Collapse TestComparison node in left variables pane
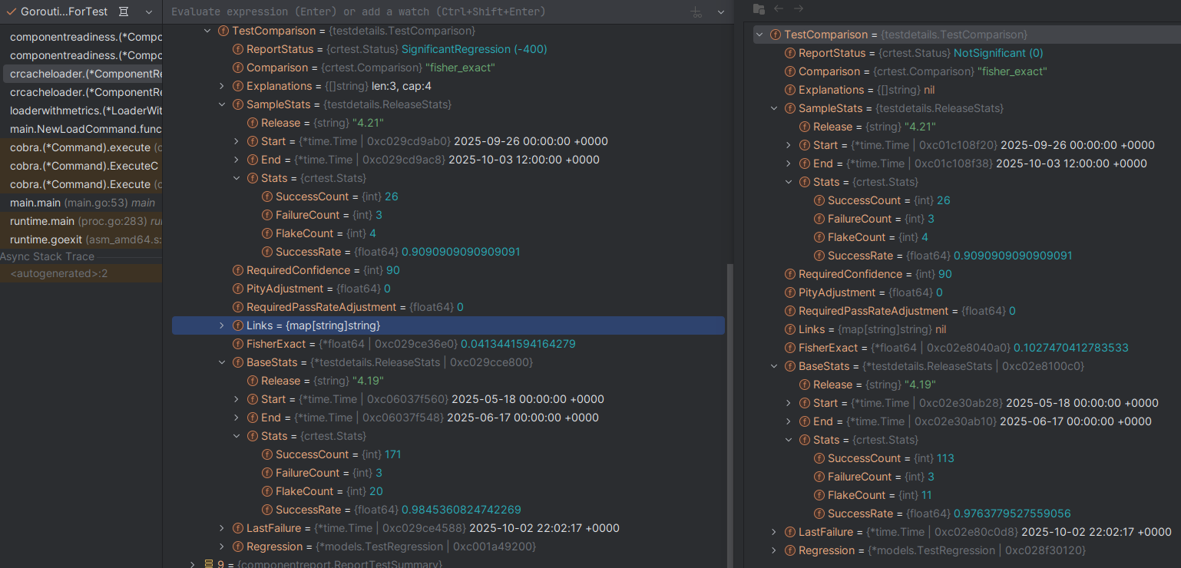This screenshot has width=1181, height=568. coord(207,31)
